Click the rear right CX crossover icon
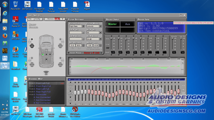The height and width of the screenshot is (120, 214). [x=63, y=60]
